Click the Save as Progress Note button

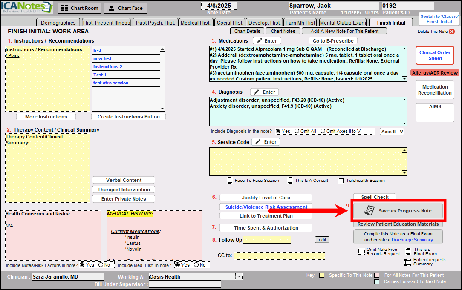click(398, 211)
